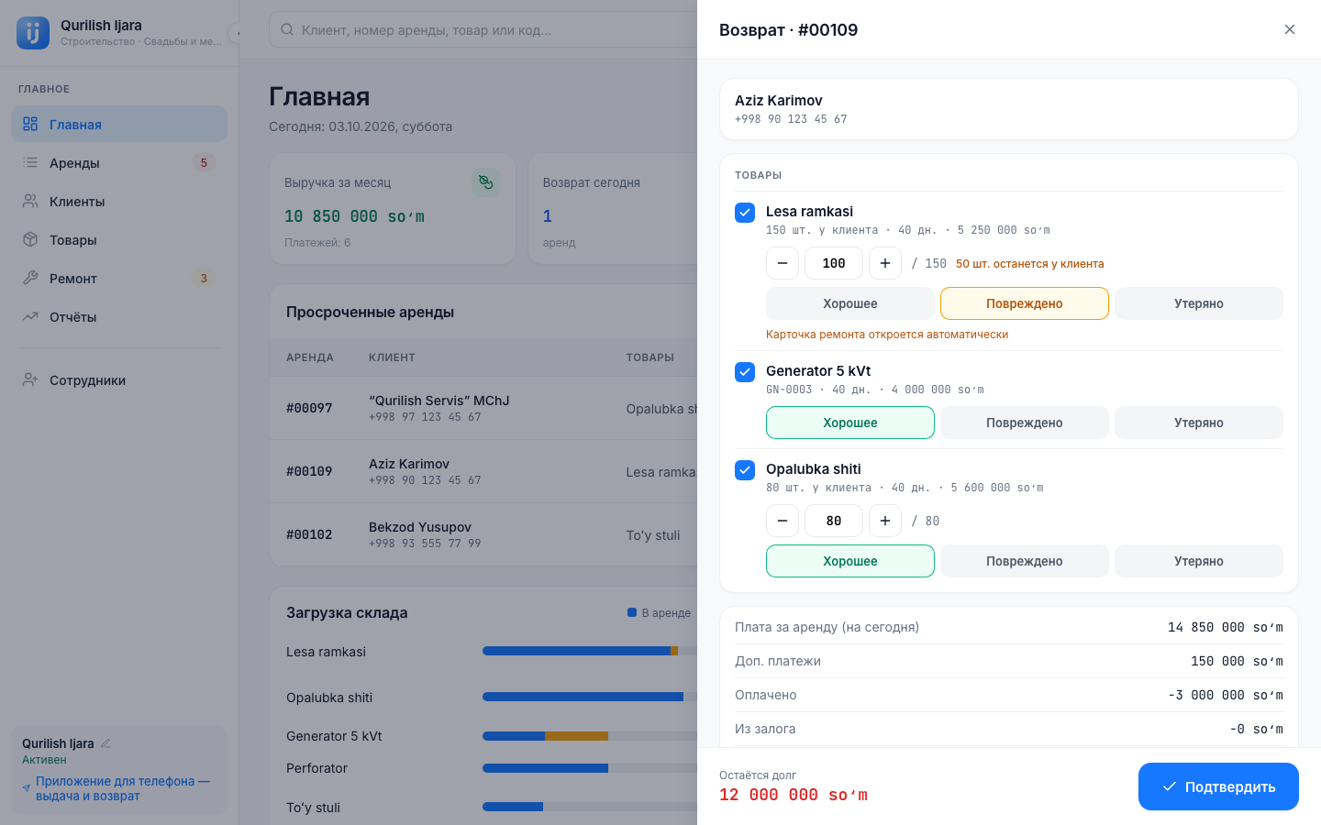Viewport: 1321px width, 825px height.
Task: Decrease Lesa ramkasi return quantity
Action: click(x=783, y=263)
